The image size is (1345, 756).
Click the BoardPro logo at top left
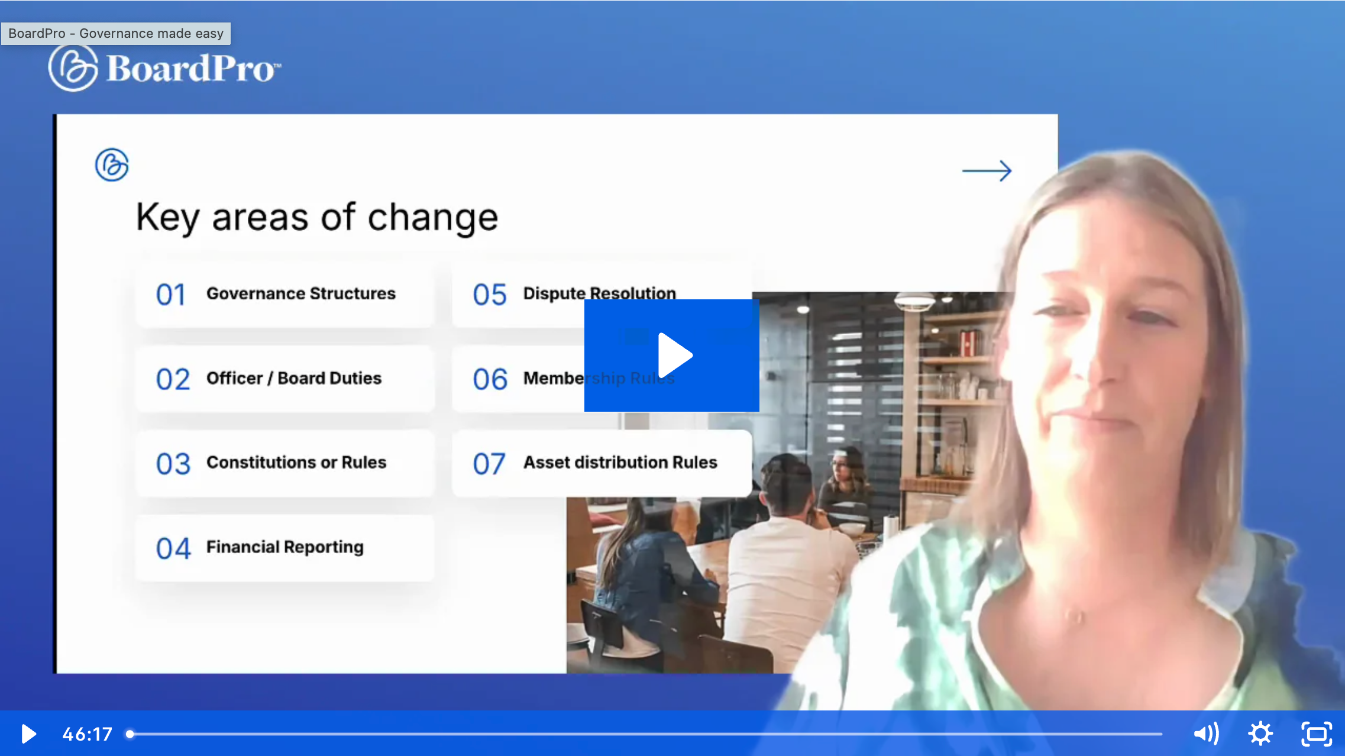(164, 68)
